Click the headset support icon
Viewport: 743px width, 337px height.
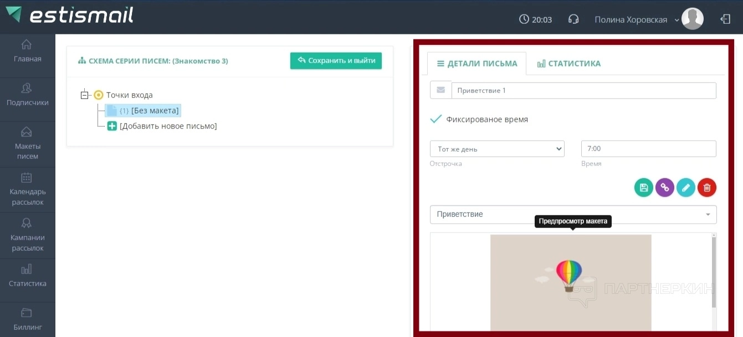[x=573, y=19]
